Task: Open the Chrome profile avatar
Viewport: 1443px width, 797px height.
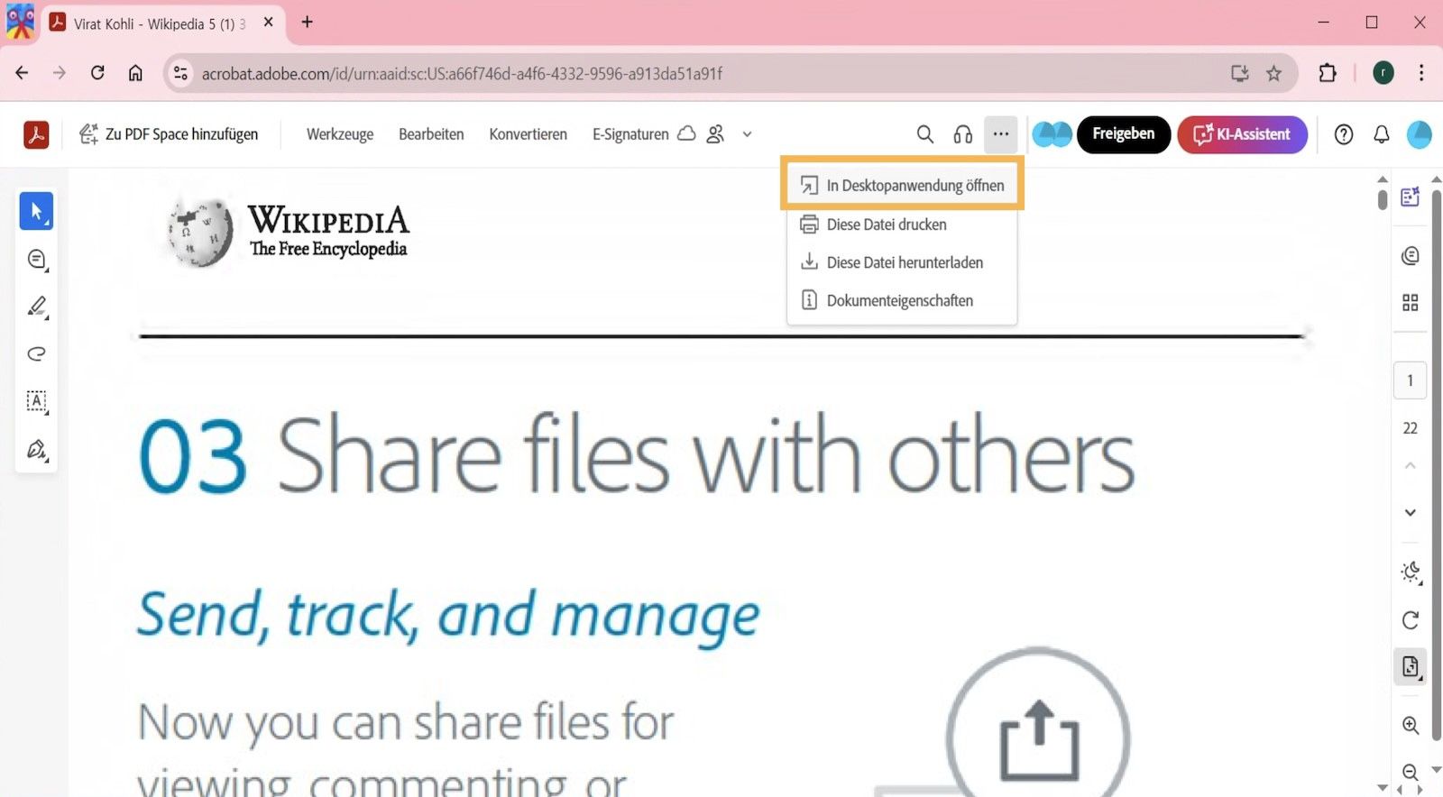Action: pos(1383,73)
